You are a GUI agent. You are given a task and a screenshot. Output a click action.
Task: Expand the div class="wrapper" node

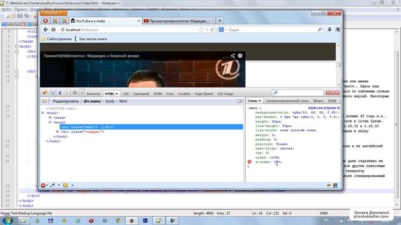coord(58,132)
